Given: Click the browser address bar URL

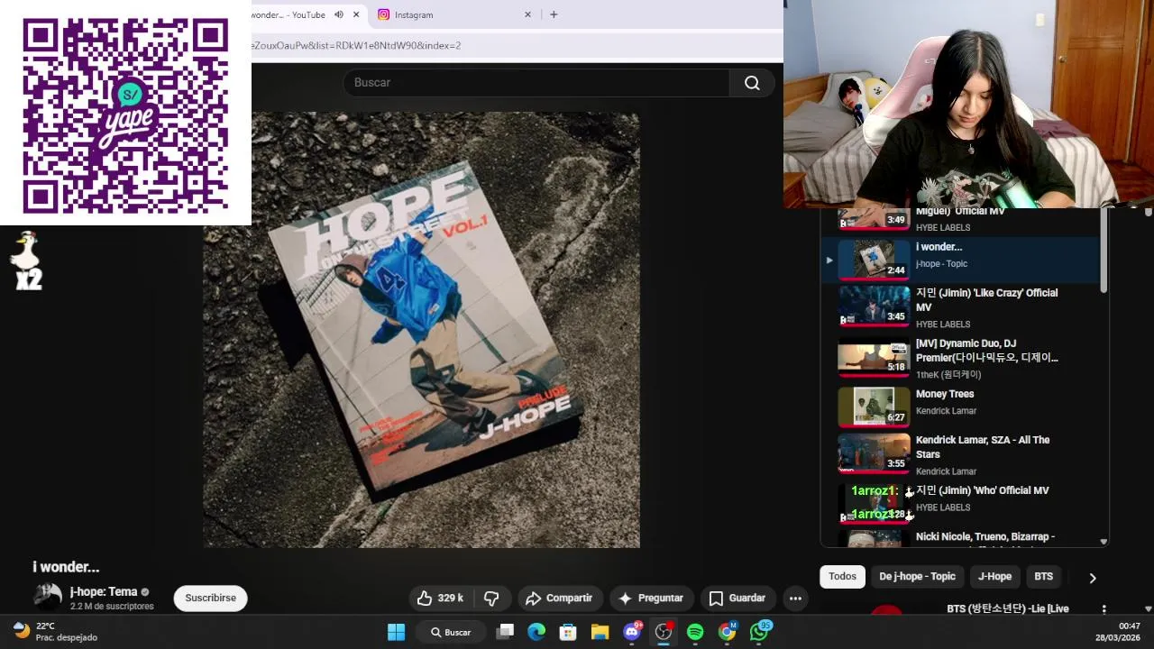Looking at the screenshot, I should [357, 45].
